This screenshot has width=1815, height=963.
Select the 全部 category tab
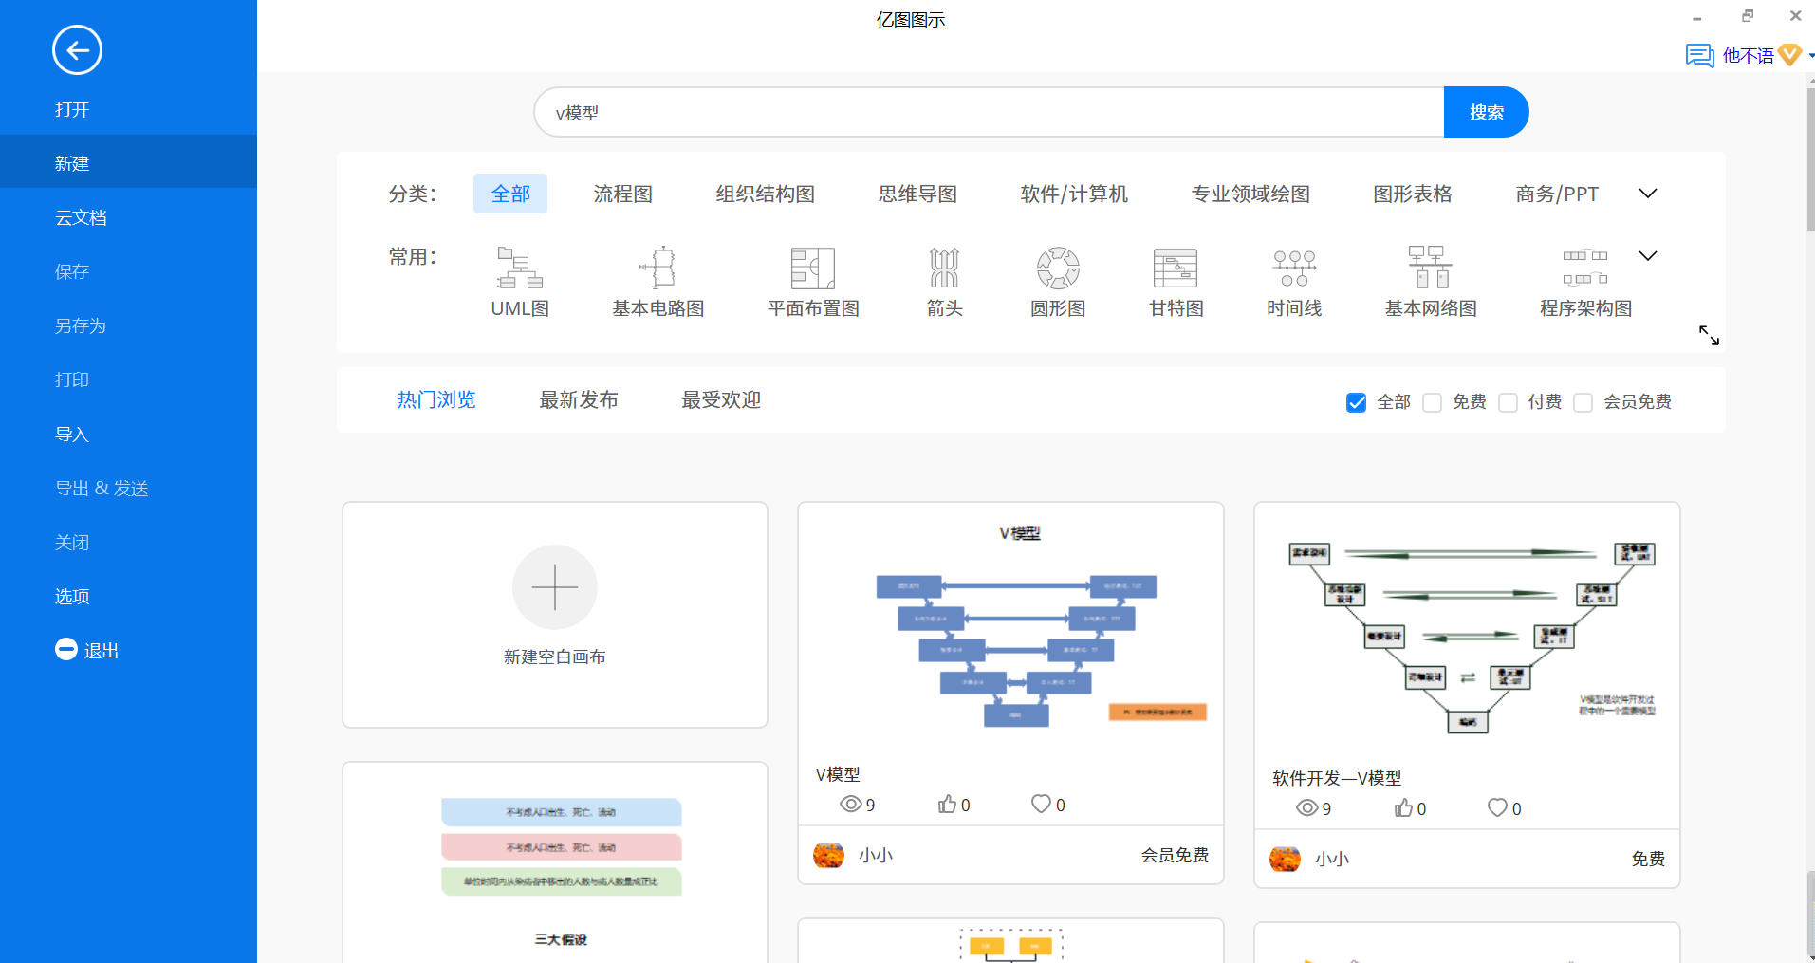[x=510, y=194]
